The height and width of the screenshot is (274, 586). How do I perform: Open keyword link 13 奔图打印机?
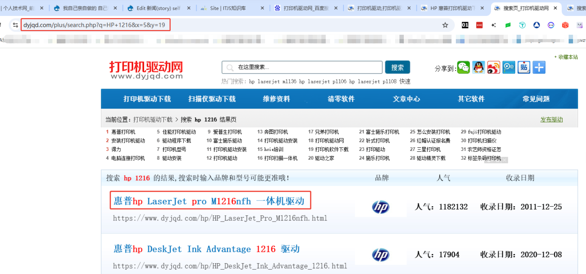click(276, 132)
